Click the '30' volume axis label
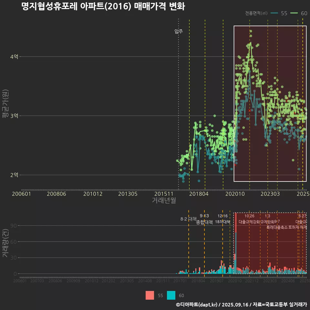The height and width of the screenshot is (310, 310). pyautogui.click(x=14, y=258)
